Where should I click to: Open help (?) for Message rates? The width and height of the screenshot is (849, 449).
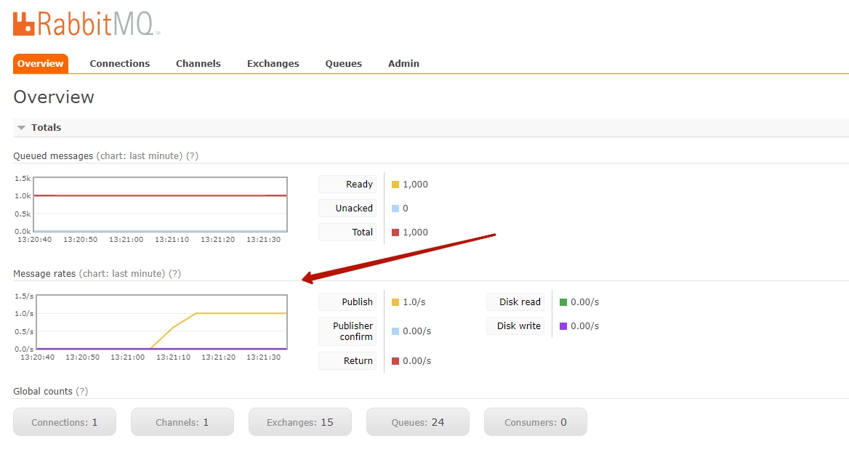[175, 274]
